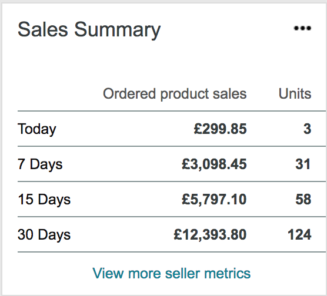Click the 7-day sales value £3,098.45

pyautogui.click(x=214, y=164)
